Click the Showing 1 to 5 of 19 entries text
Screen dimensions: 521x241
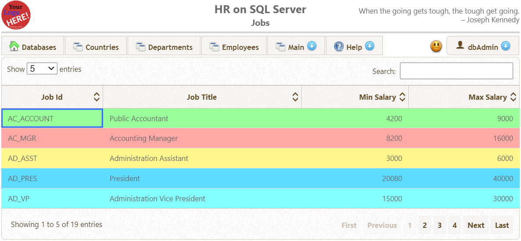(57, 224)
